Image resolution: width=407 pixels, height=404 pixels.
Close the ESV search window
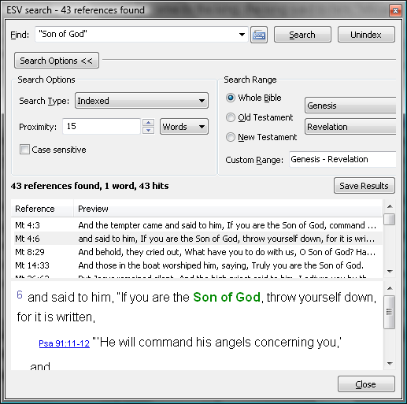(x=395, y=11)
